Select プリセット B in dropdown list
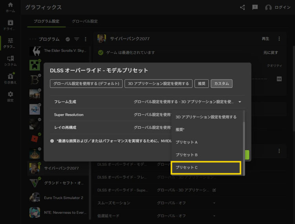Screen dimensions: 295x224 point(206,155)
